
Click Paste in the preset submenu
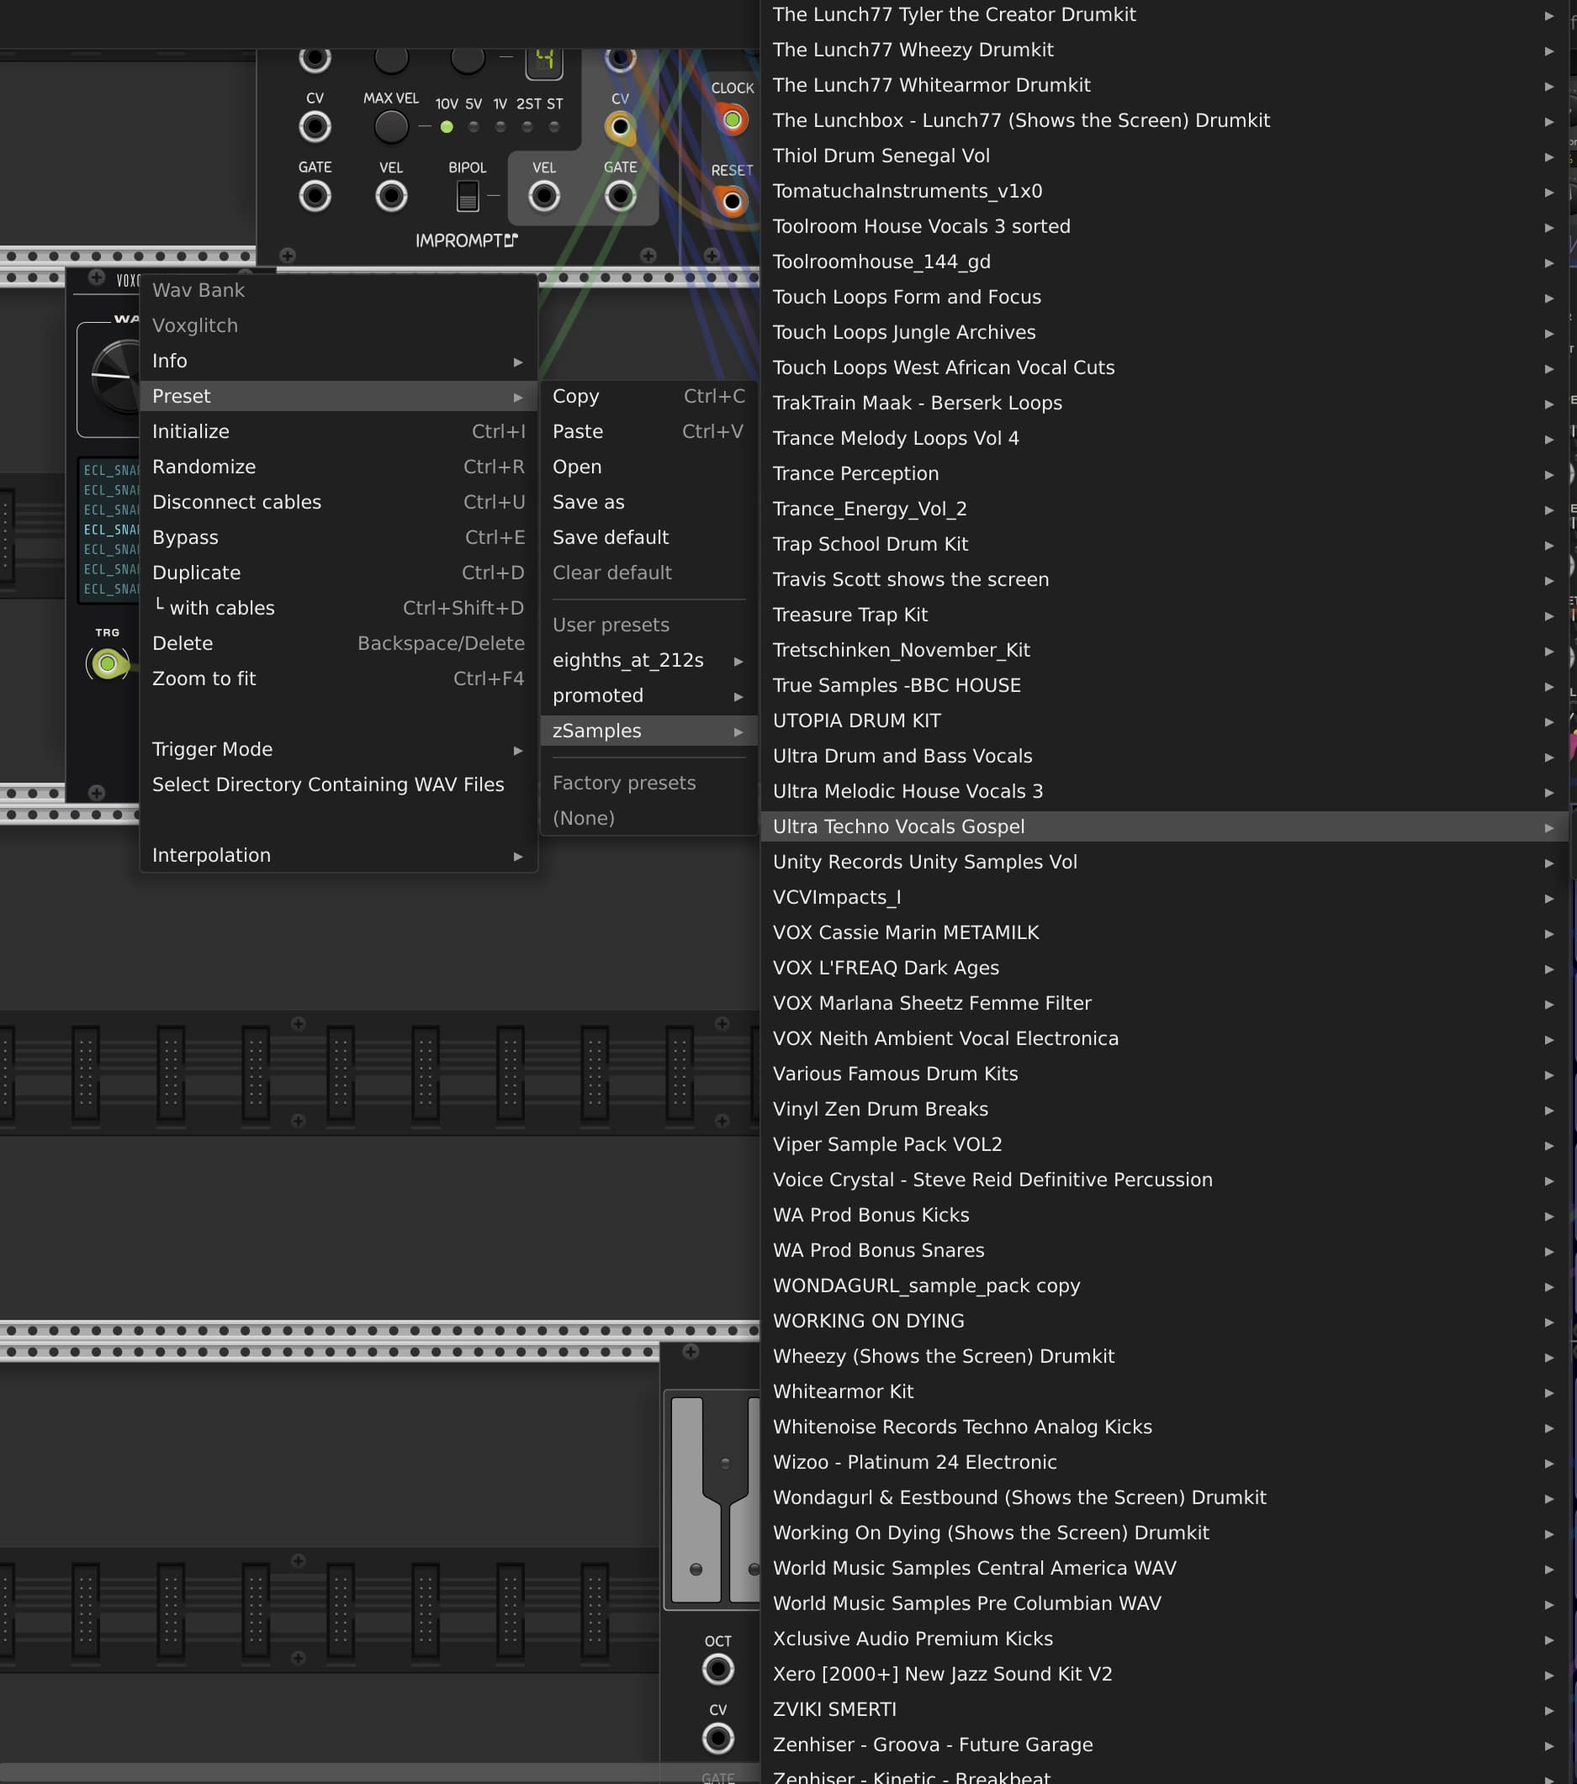coord(648,432)
